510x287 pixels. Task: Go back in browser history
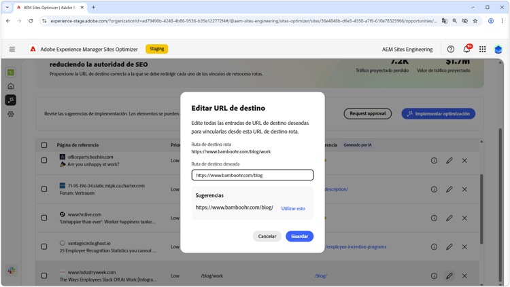8,21
